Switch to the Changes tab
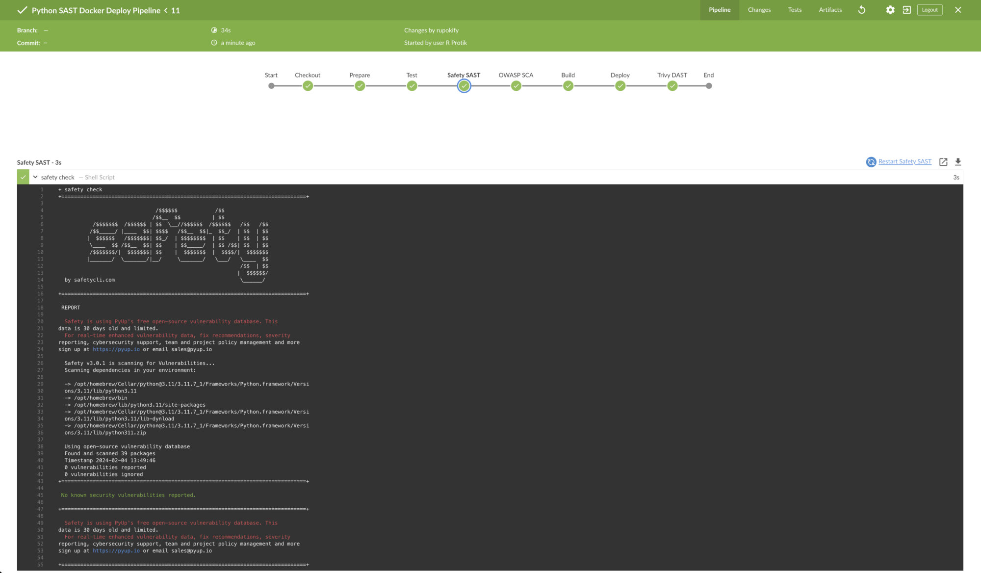Screen dimensions: 981x573 point(759,10)
